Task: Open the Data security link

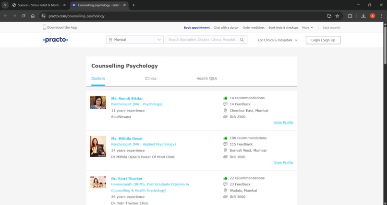Action: [331, 28]
